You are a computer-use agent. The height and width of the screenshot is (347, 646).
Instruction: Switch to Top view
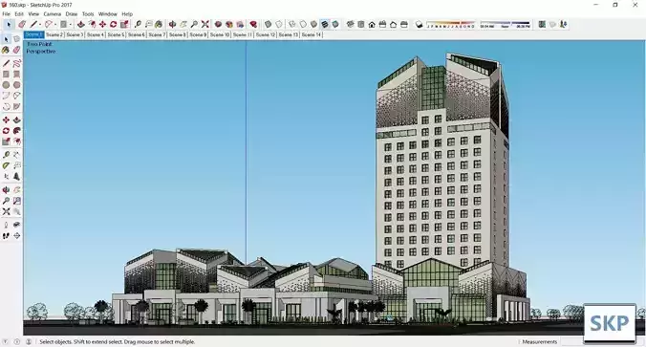[361, 24]
